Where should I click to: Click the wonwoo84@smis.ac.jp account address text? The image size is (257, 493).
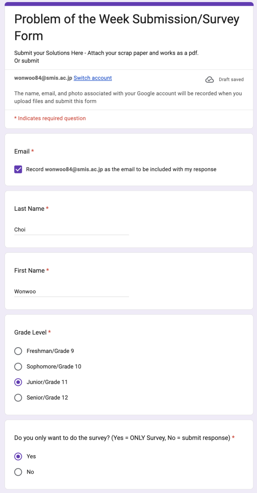coord(43,78)
